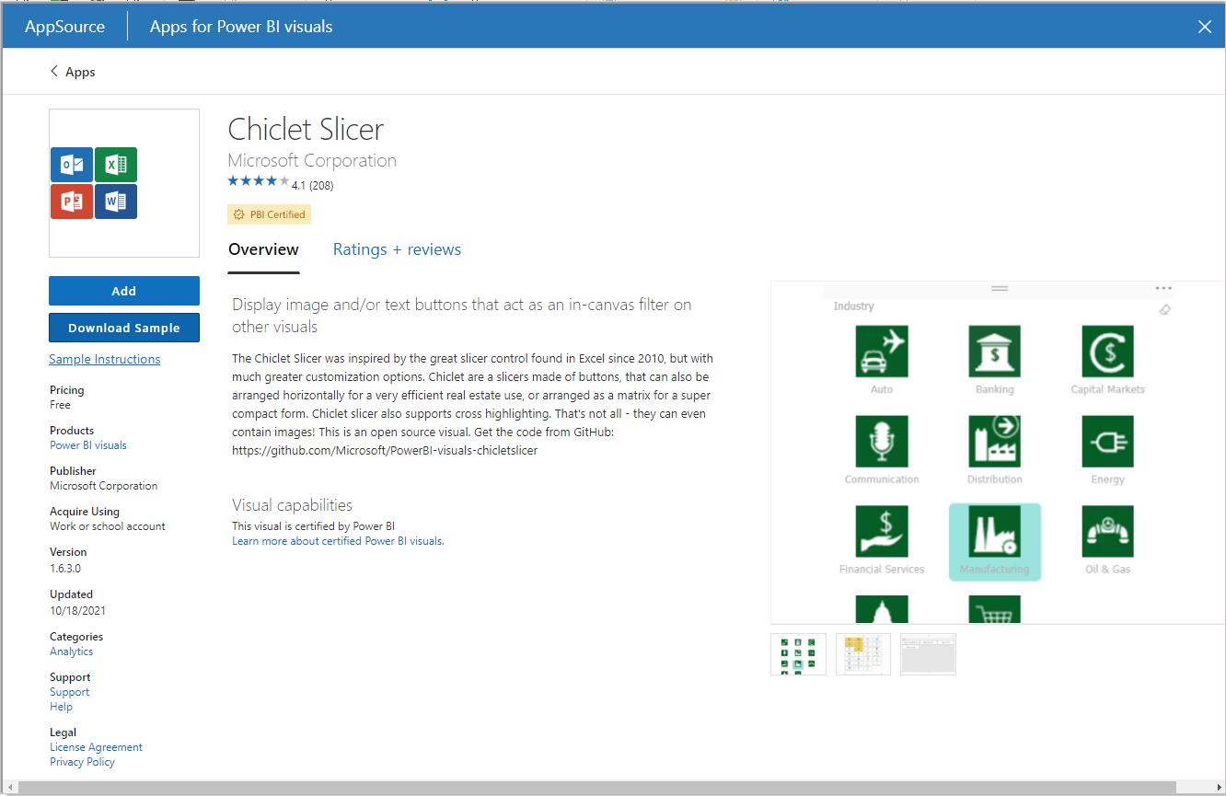Viewport: 1226px width, 796px height.
Task: Click the Download Sample button
Action: point(124,328)
